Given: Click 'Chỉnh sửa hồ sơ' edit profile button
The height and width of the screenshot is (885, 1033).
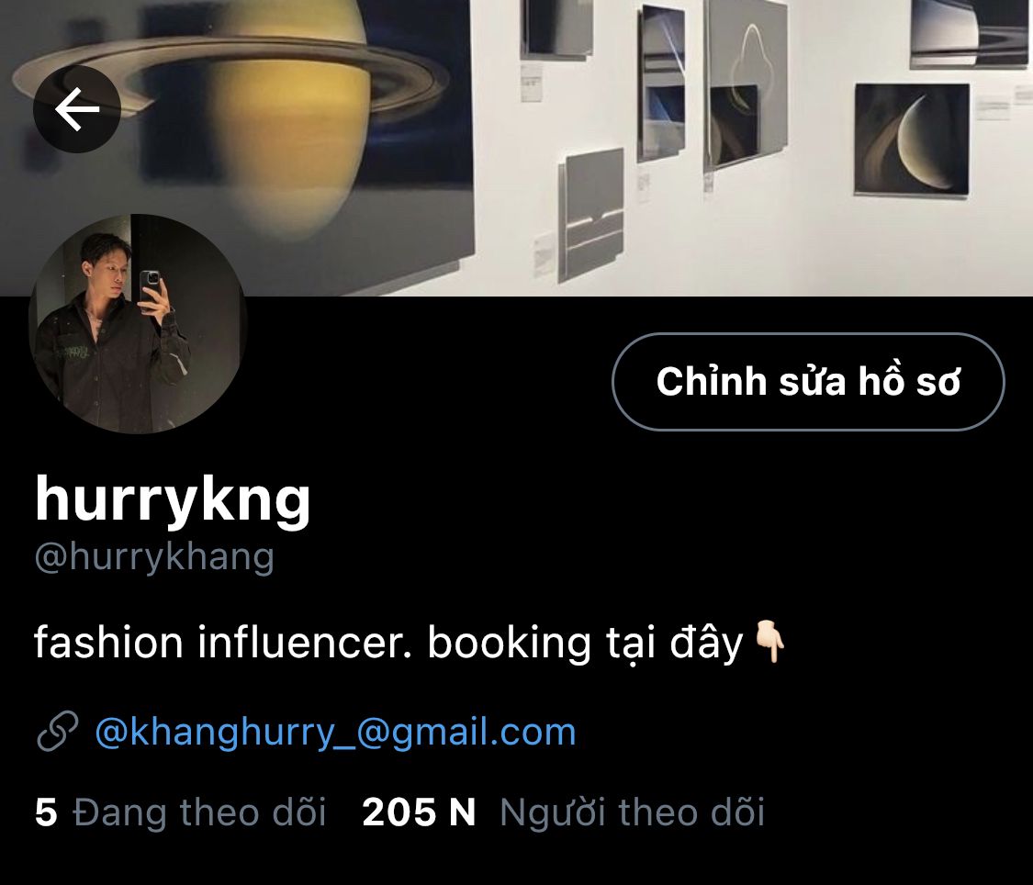Looking at the screenshot, I should (808, 382).
